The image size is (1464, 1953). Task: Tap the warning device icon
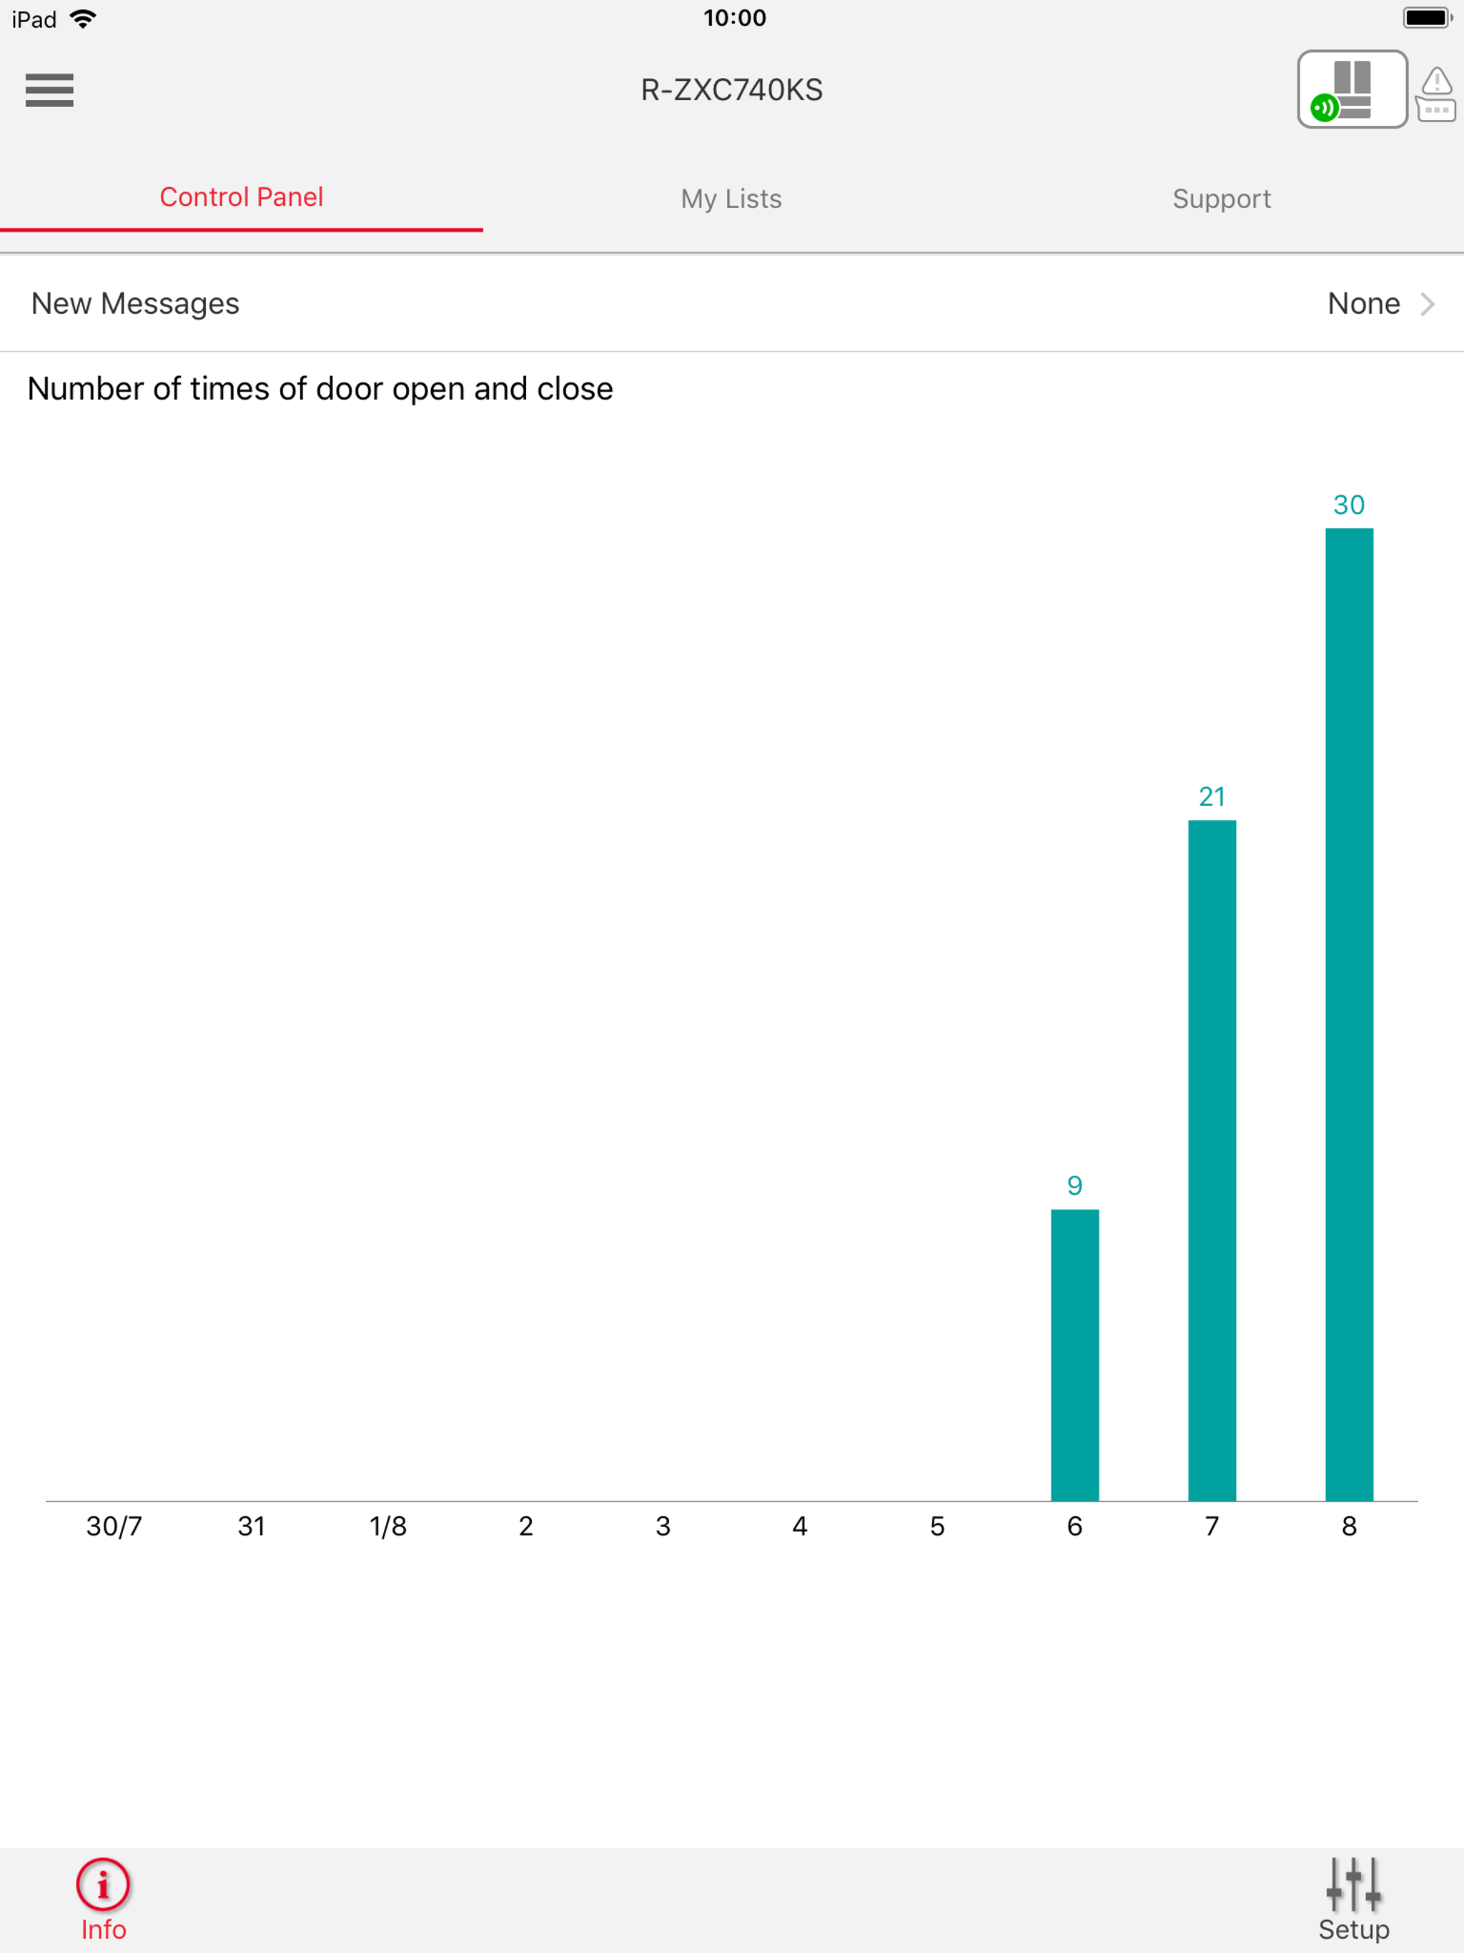pyautogui.click(x=1435, y=94)
